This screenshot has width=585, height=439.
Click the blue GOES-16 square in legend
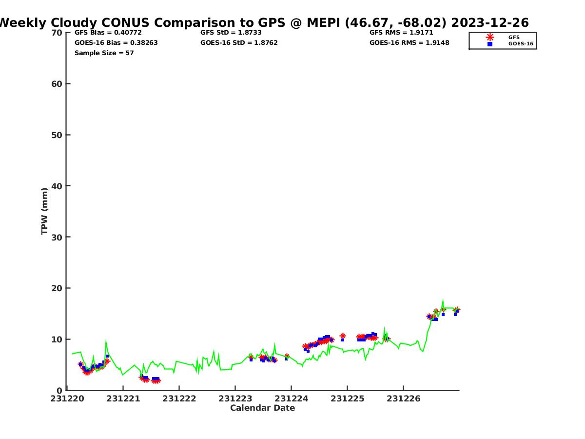[490, 44]
